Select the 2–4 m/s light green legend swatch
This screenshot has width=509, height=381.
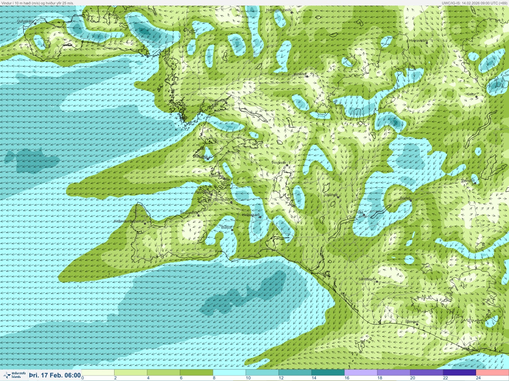point(131,373)
